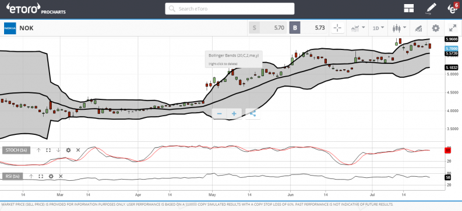Screen dimensions: 462x211
Task: Expand chart to full screen
Action: pos(452,28)
